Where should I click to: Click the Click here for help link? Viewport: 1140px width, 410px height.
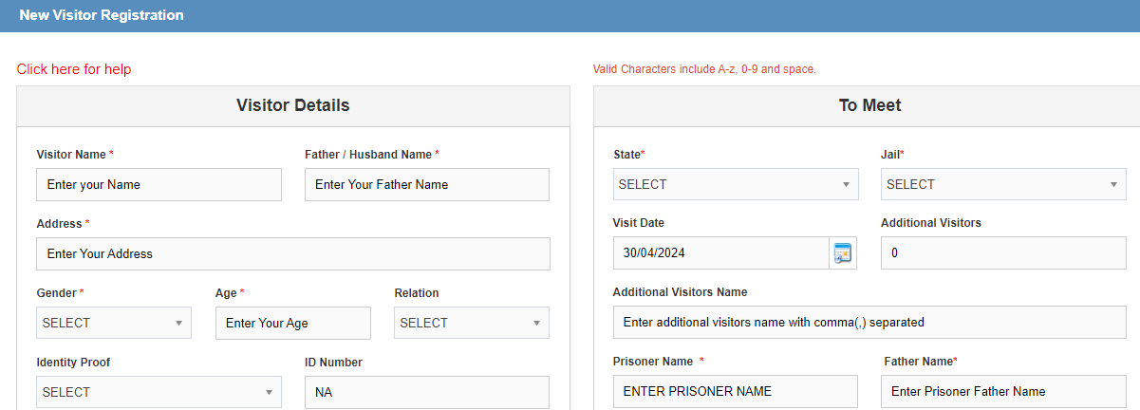pos(74,69)
